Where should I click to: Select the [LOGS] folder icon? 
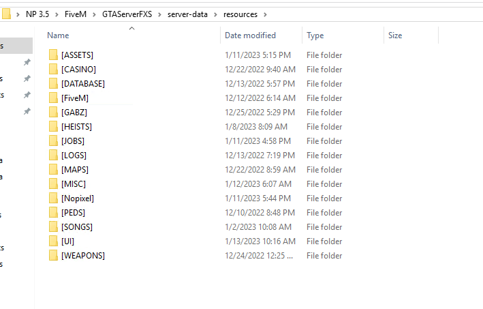point(53,156)
